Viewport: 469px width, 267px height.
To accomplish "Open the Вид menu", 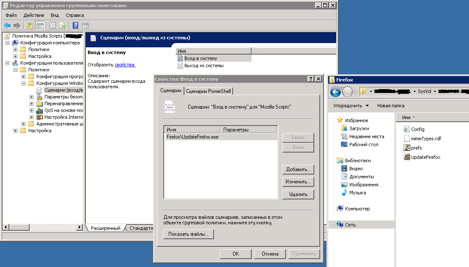I will click(x=55, y=15).
